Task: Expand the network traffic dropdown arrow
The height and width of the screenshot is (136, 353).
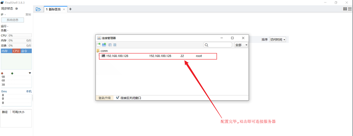Action: click(x=30, y=73)
